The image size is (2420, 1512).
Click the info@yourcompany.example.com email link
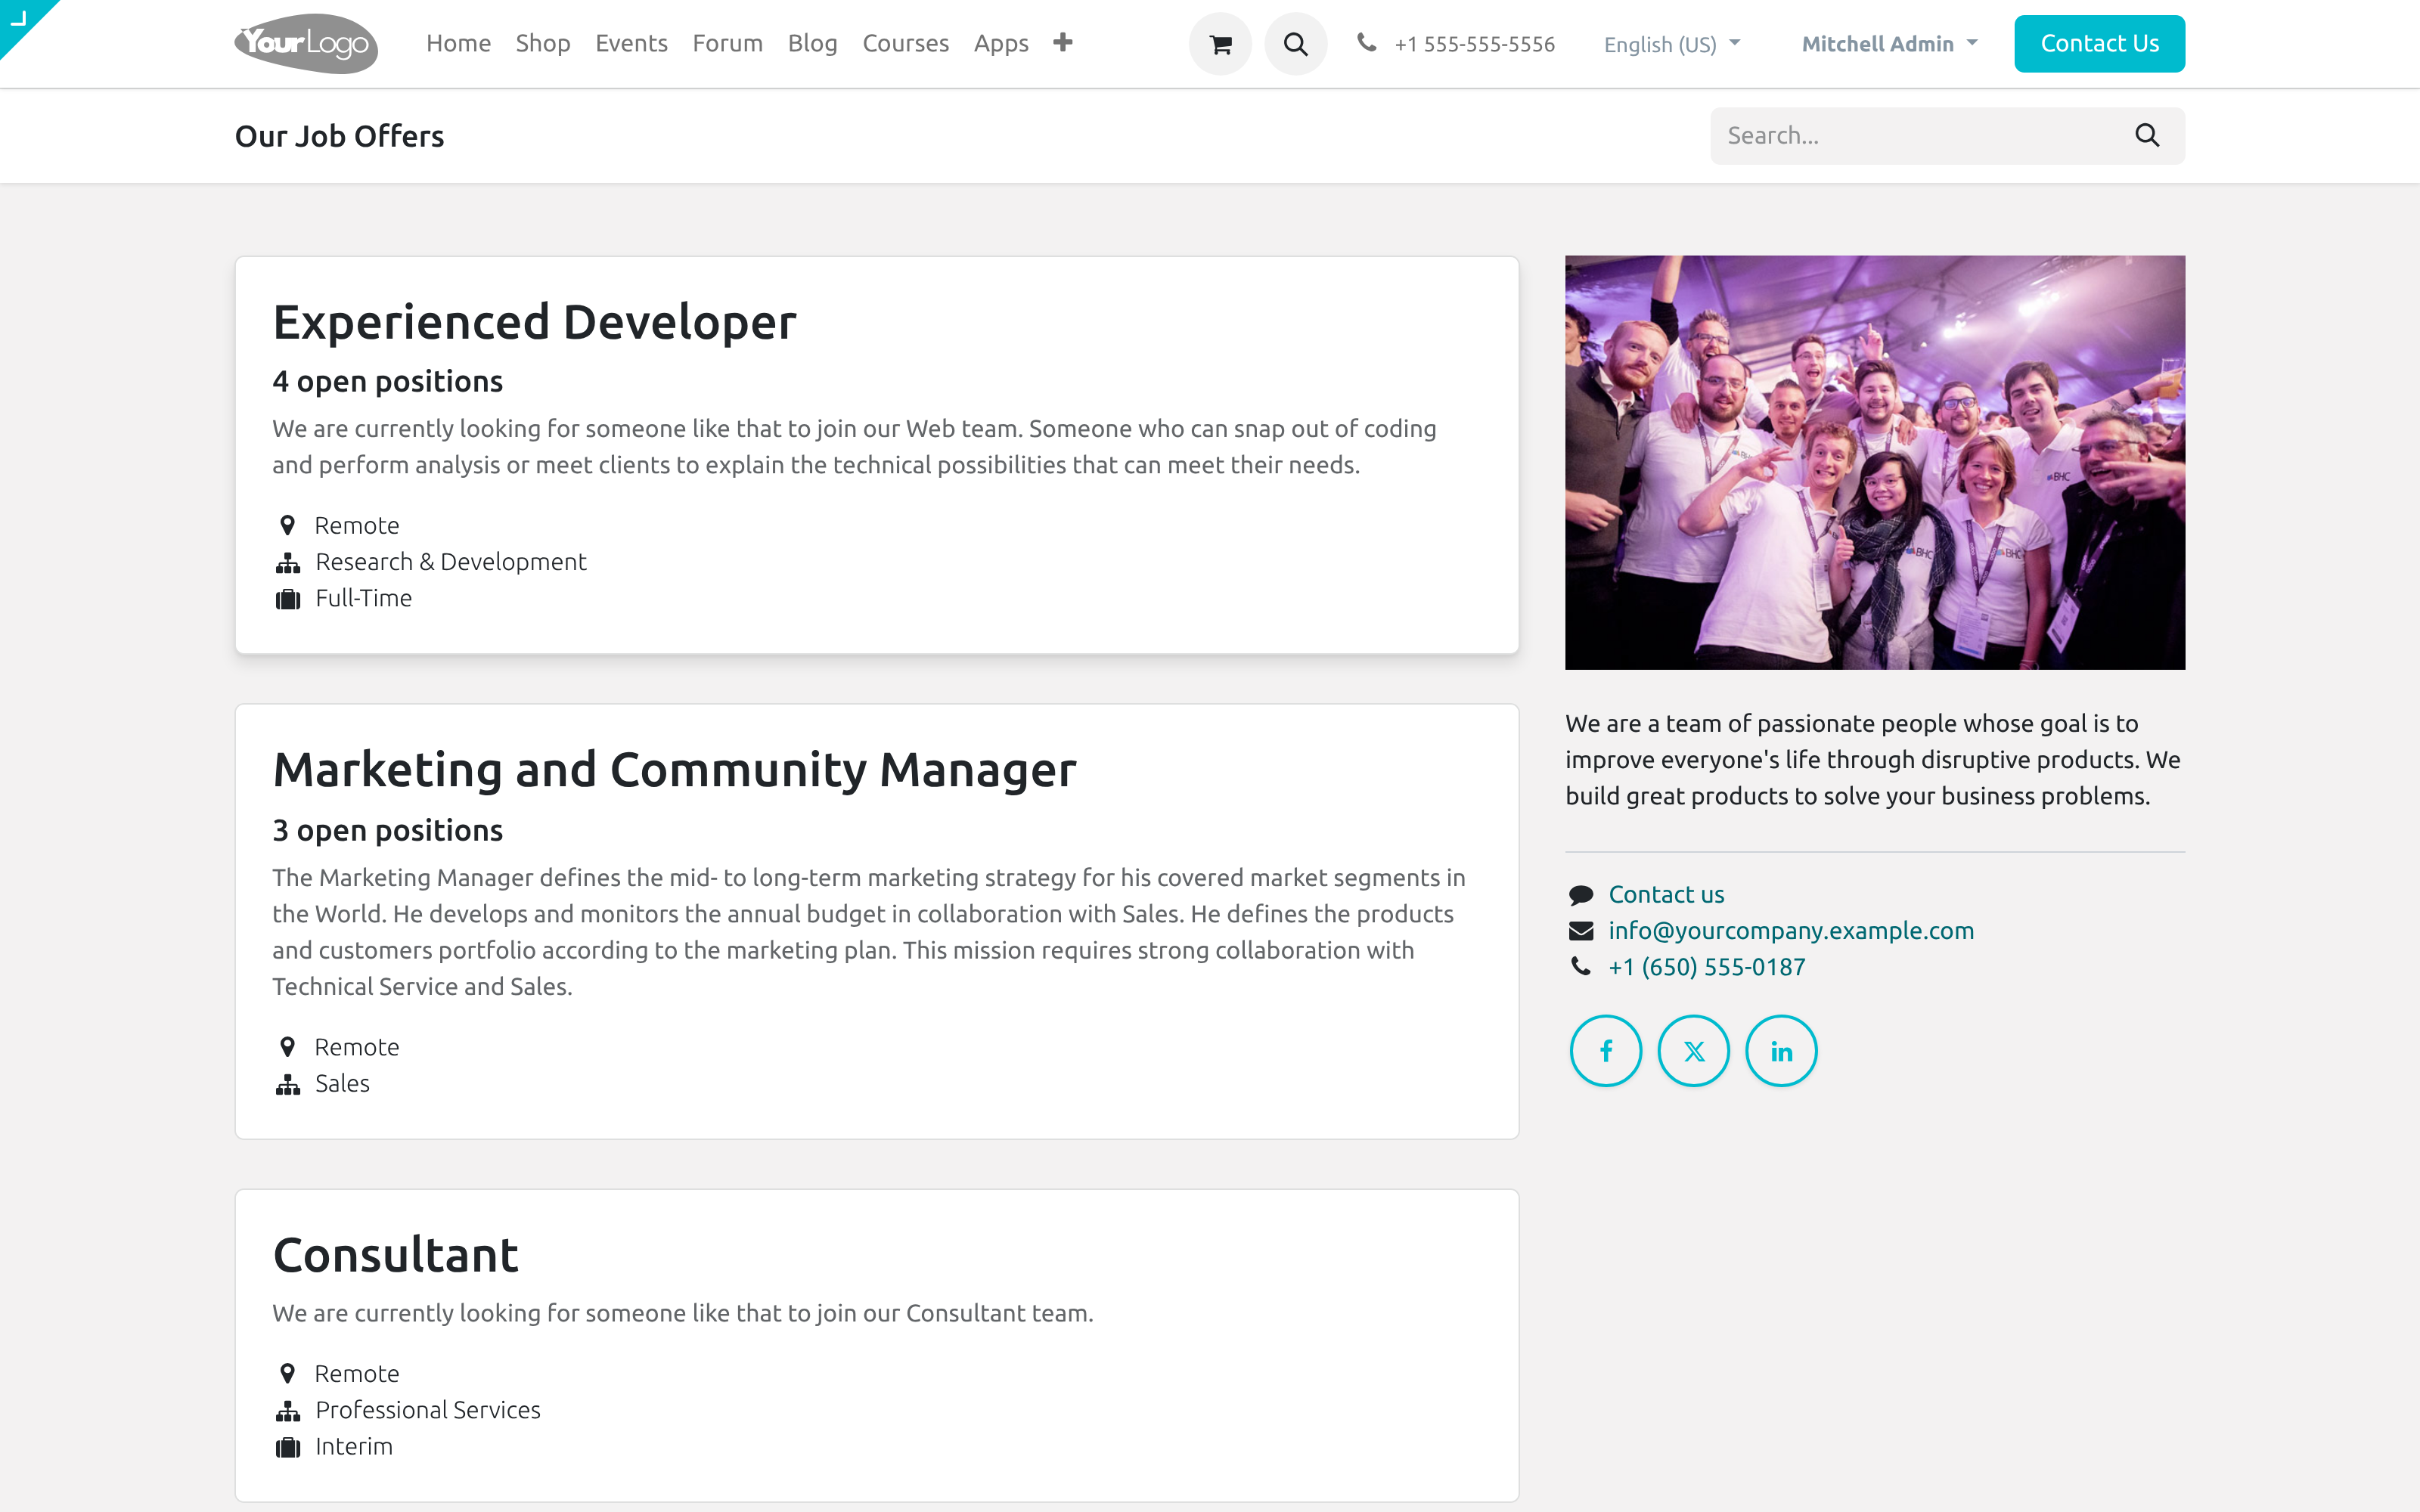pyautogui.click(x=1791, y=930)
